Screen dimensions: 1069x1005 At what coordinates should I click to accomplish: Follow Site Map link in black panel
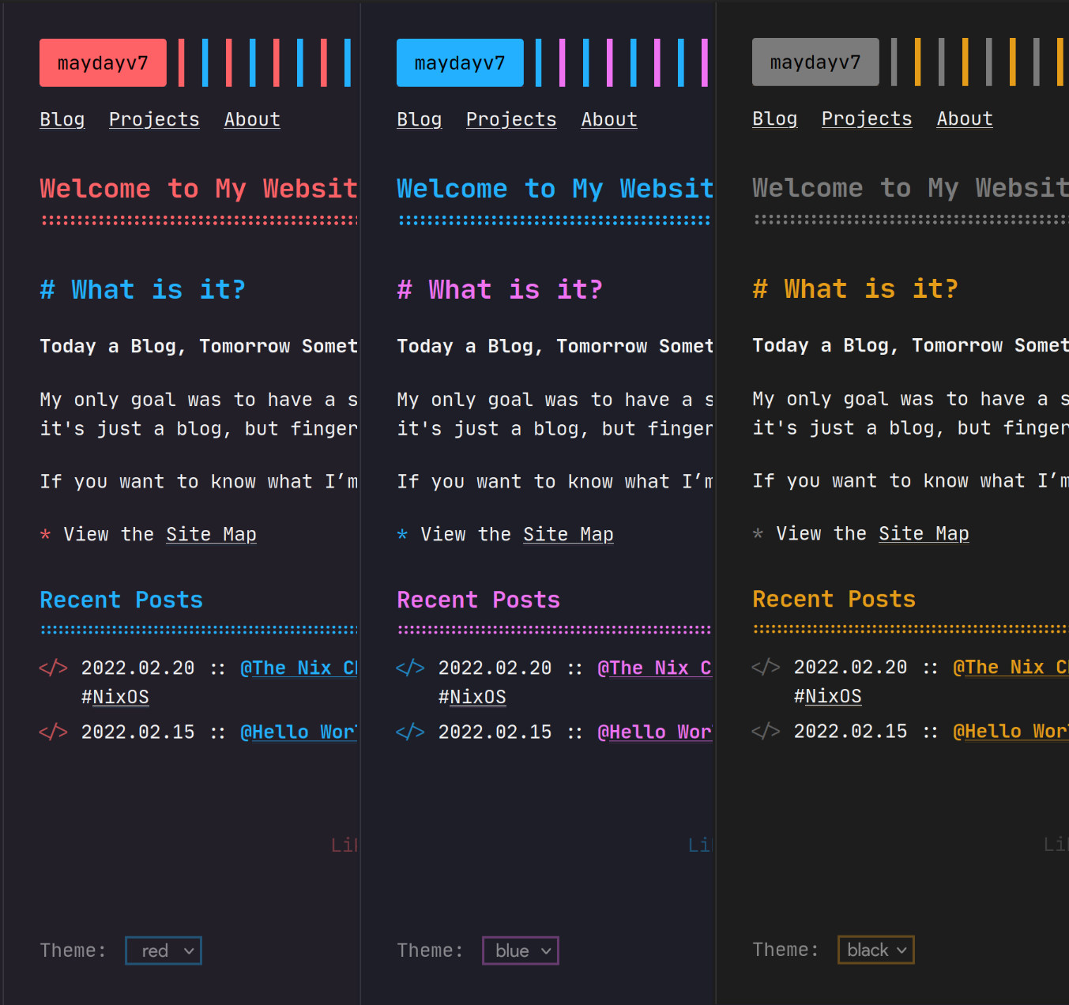coord(924,534)
